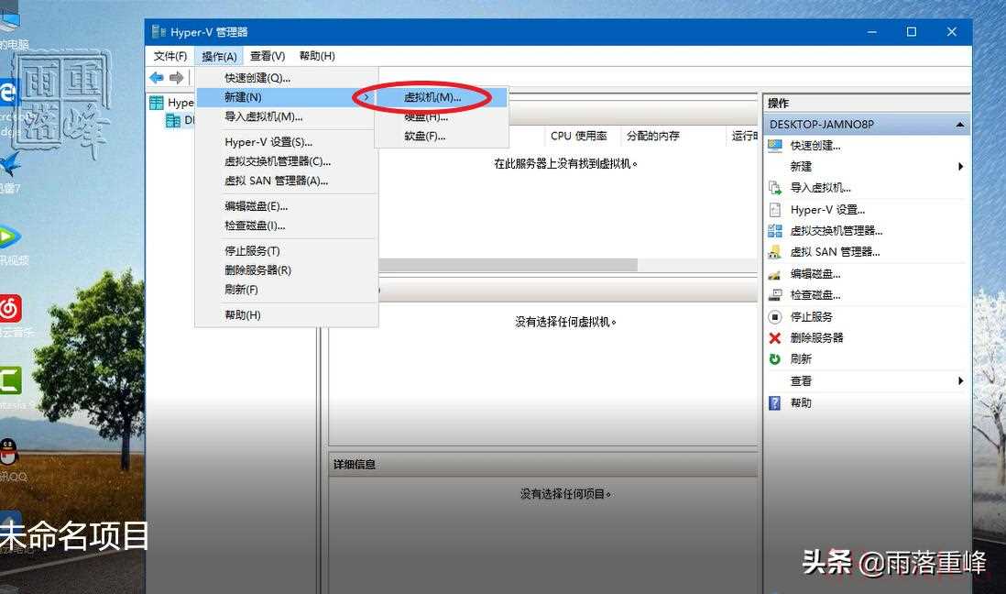1006x594 pixels.
Task: Click the Stop Service icon in Actions pane
Action: pos(775,316)
